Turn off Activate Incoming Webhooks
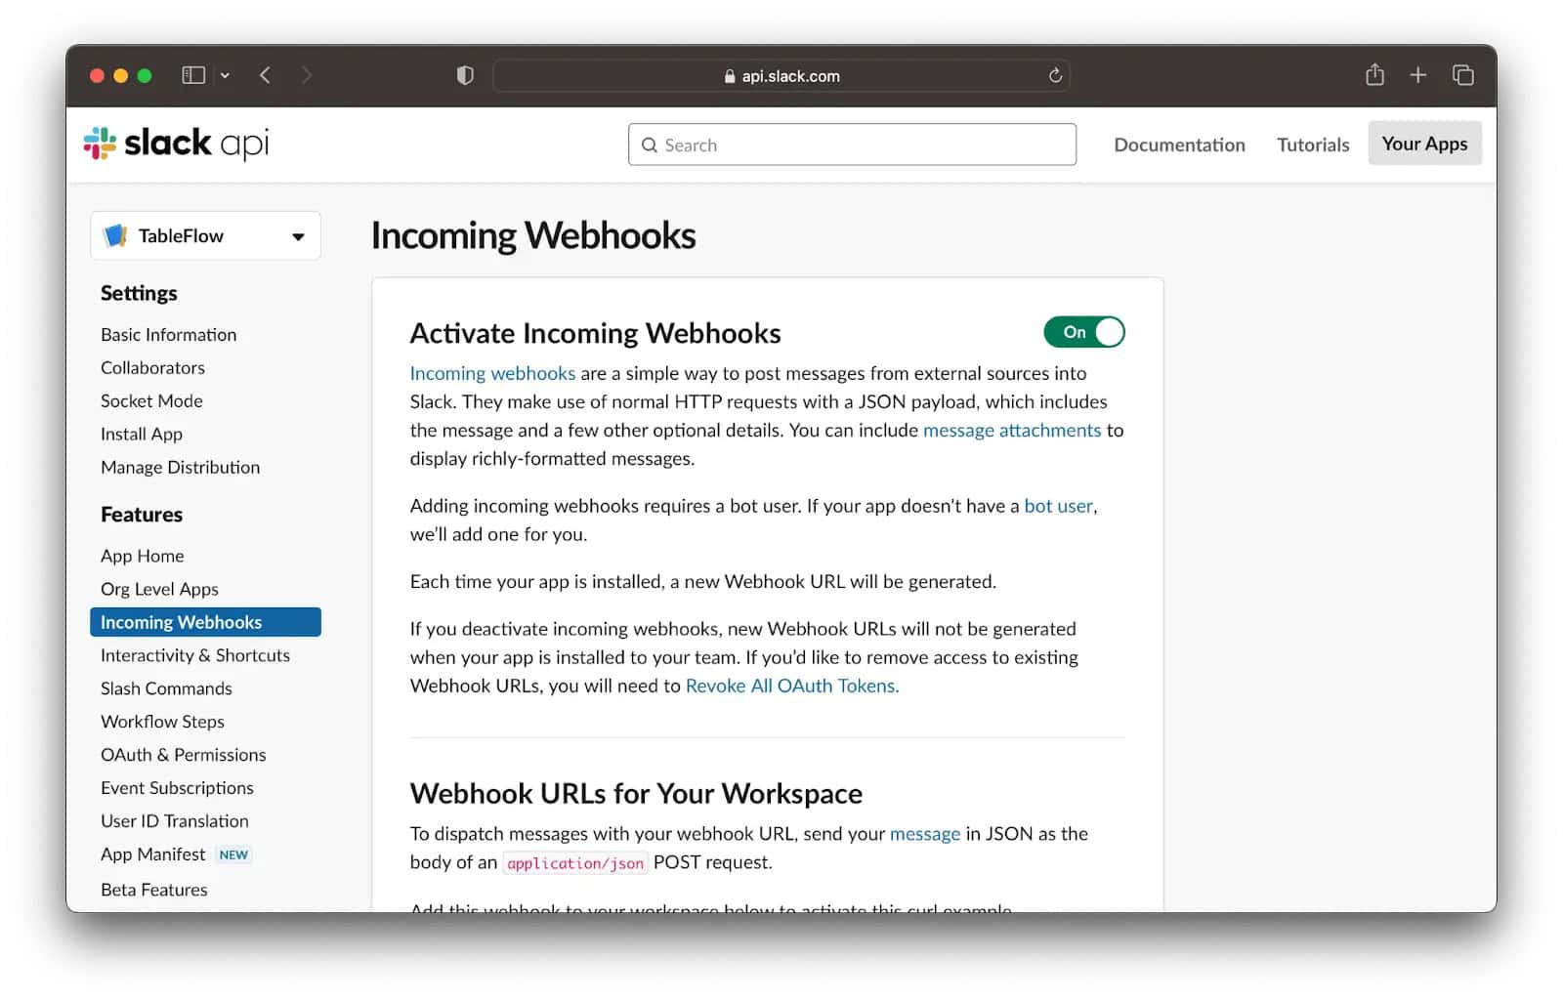The image size is (1563, 1000). click(1083, 332)
